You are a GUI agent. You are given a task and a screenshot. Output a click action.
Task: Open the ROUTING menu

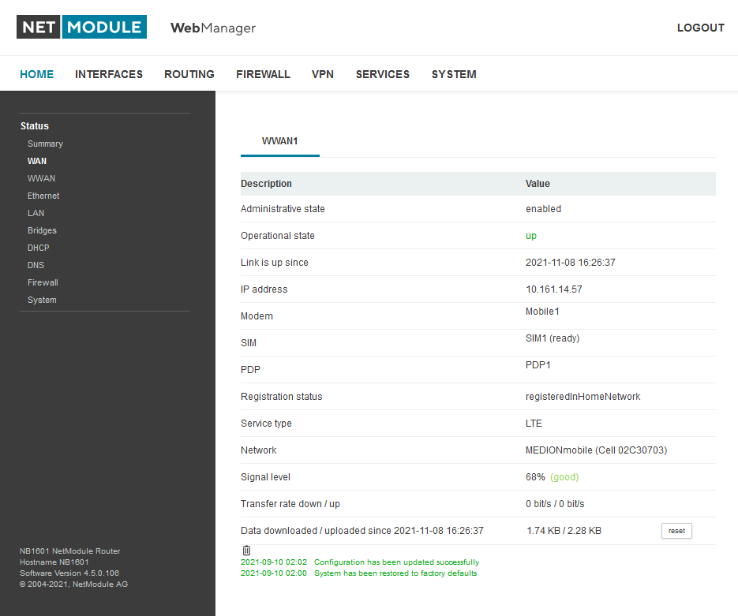click(x=189, y=73)
